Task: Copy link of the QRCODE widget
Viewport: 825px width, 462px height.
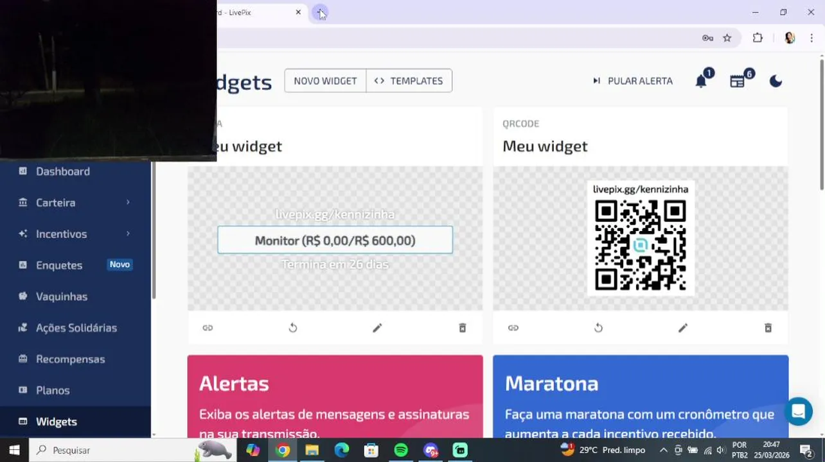Action: pos(513,328)
